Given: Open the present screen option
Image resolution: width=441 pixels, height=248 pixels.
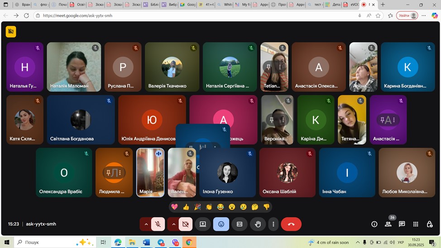Looking at the screenshot, I should 203,224.
